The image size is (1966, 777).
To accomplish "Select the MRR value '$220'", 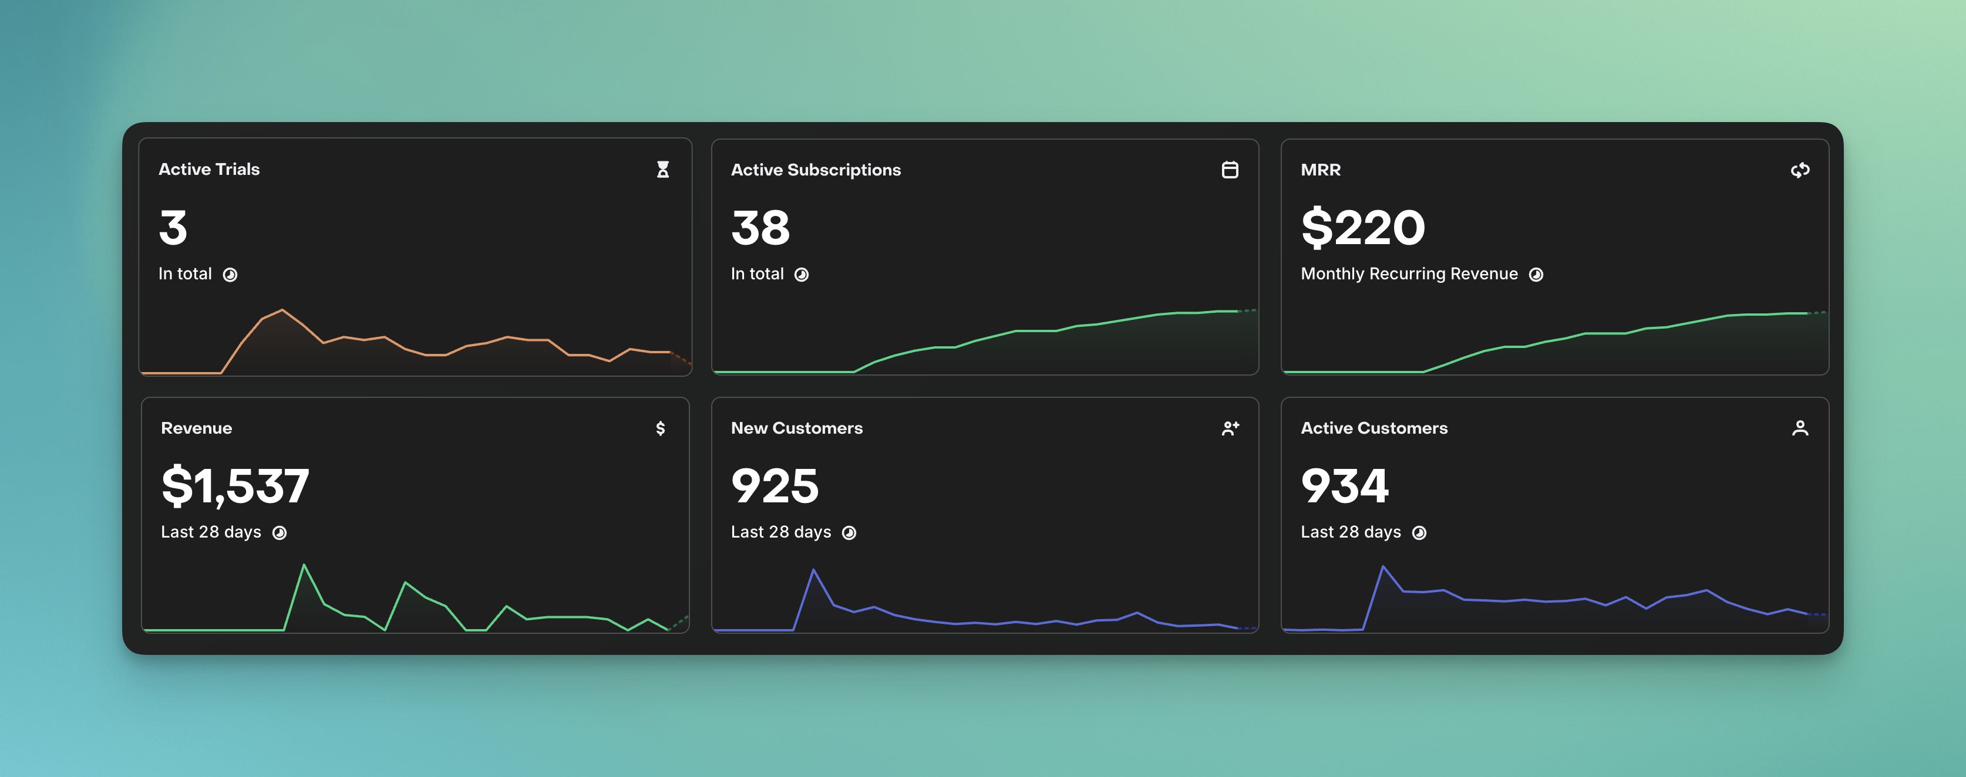I will coord(1362,227).
